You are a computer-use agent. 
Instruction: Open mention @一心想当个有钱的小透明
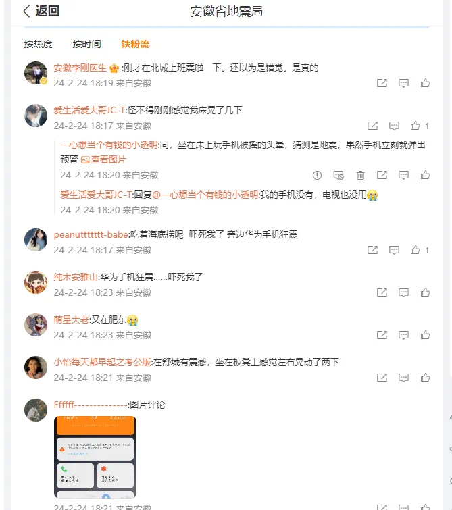click(205, 195)
